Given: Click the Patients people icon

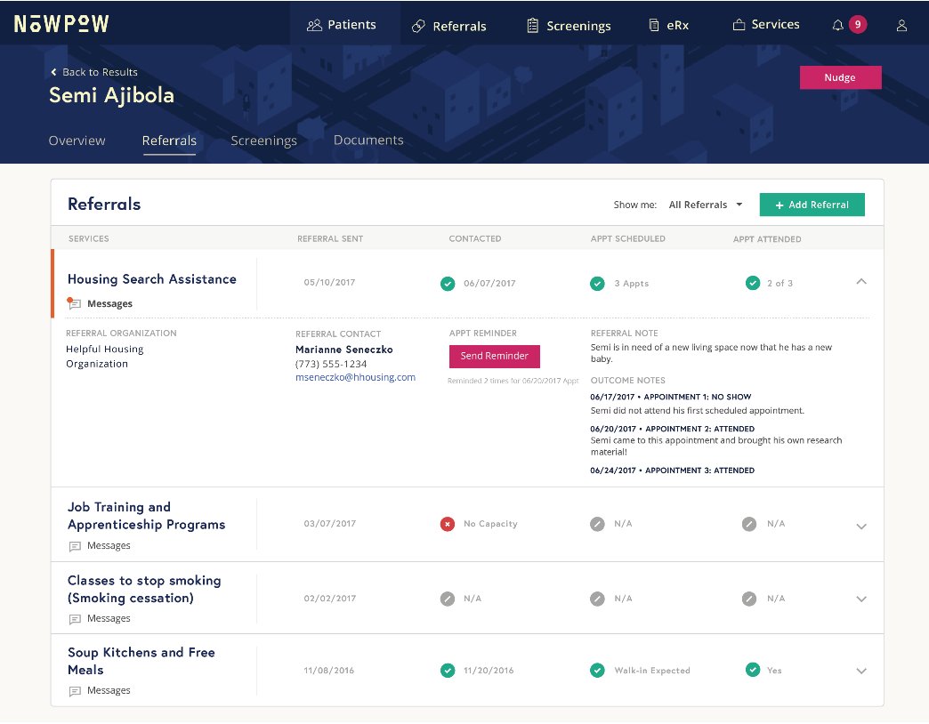Looking at the screenshot, I should point(314,25).
